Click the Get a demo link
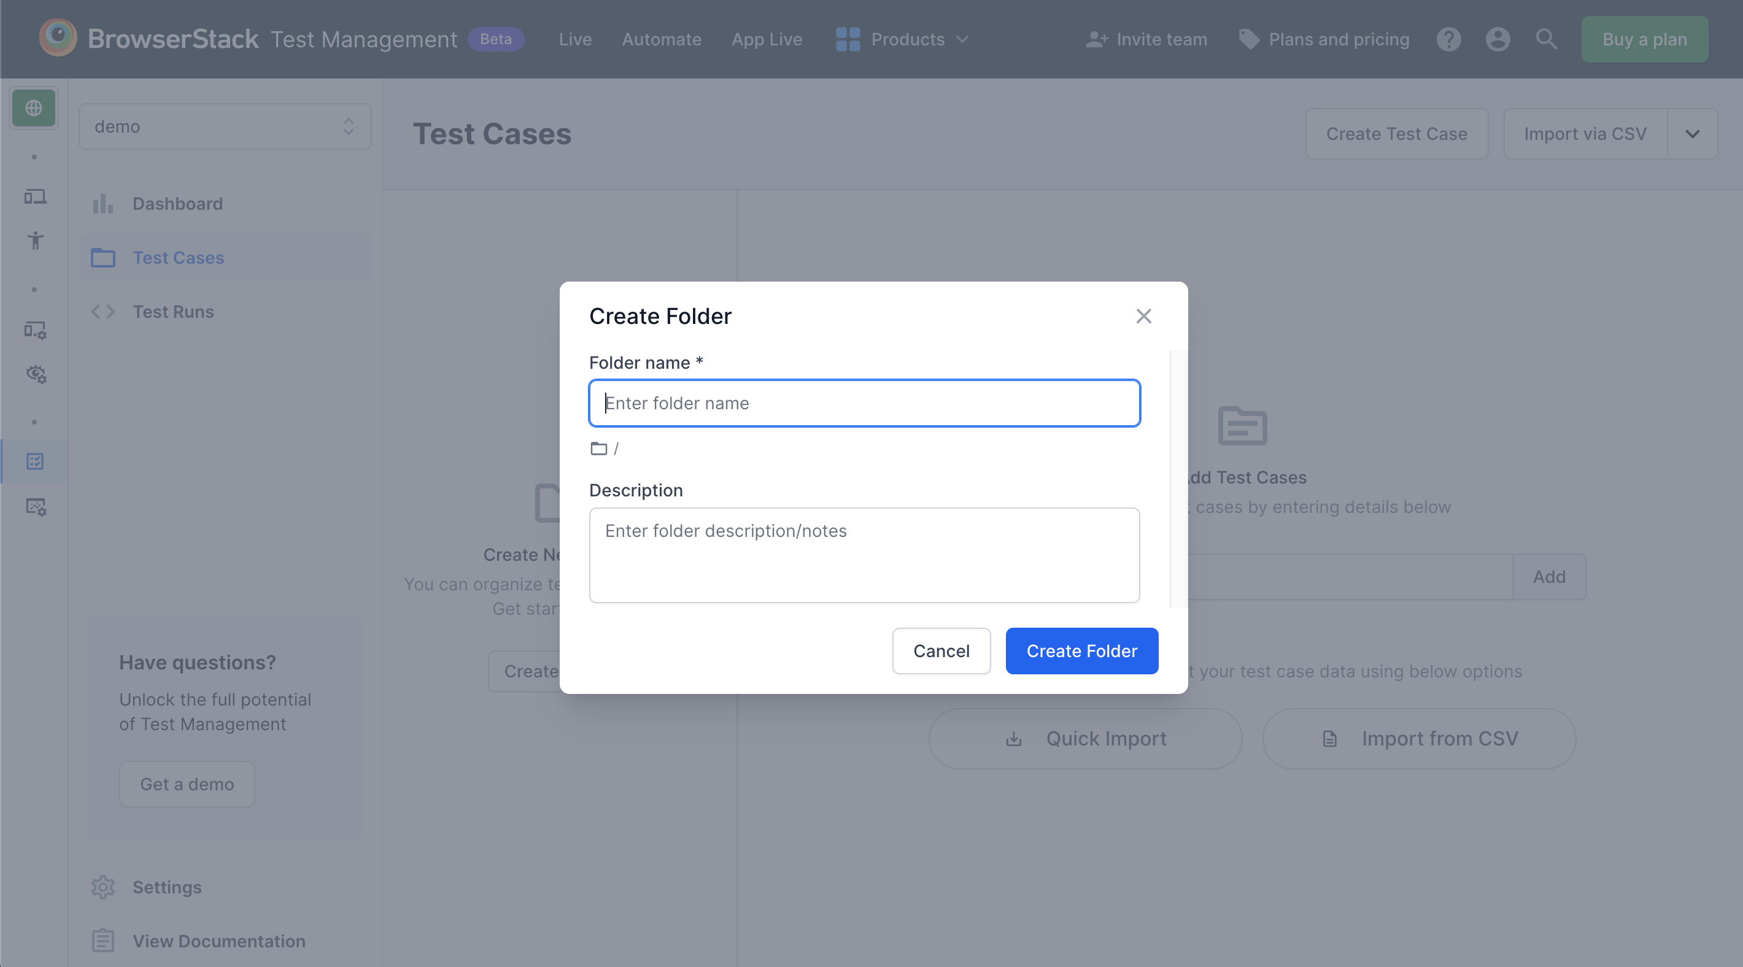The width and height of the screenshot is (1743, 967). [x=186, y=784]
